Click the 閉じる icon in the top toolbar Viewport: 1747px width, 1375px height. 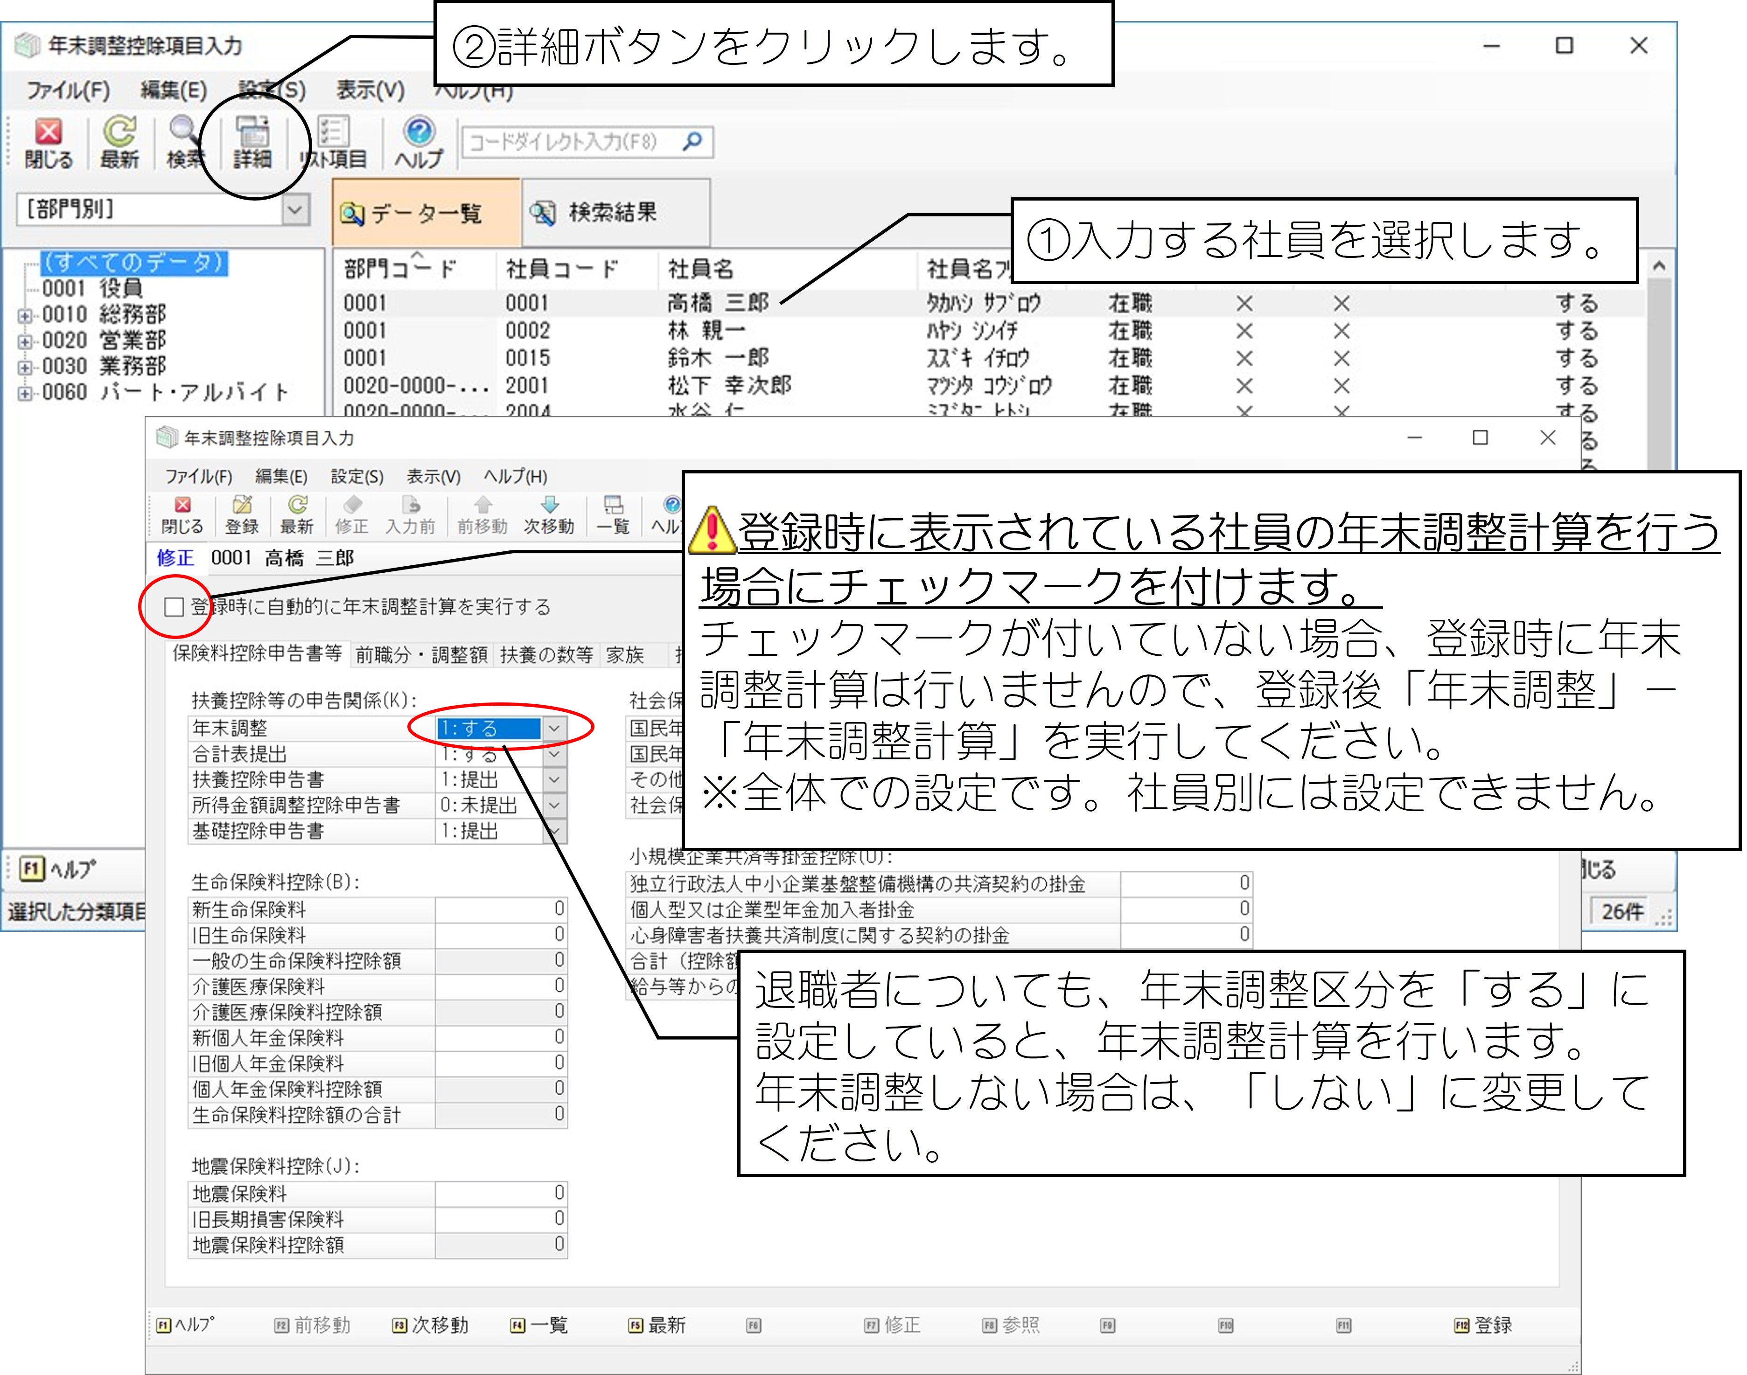48,142
